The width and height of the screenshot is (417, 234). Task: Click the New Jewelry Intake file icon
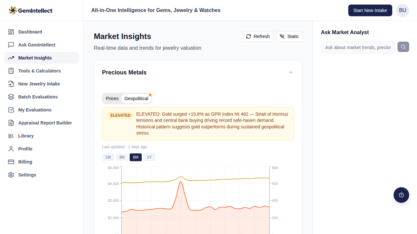tap(11, 84)
